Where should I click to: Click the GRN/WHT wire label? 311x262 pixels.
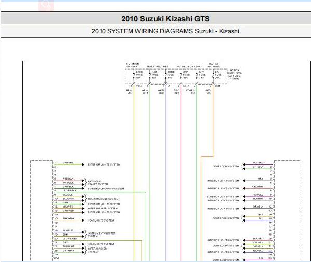pos(145,92)
